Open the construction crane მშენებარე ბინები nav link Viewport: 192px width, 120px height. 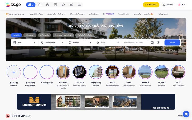click(x=15, y=14)
